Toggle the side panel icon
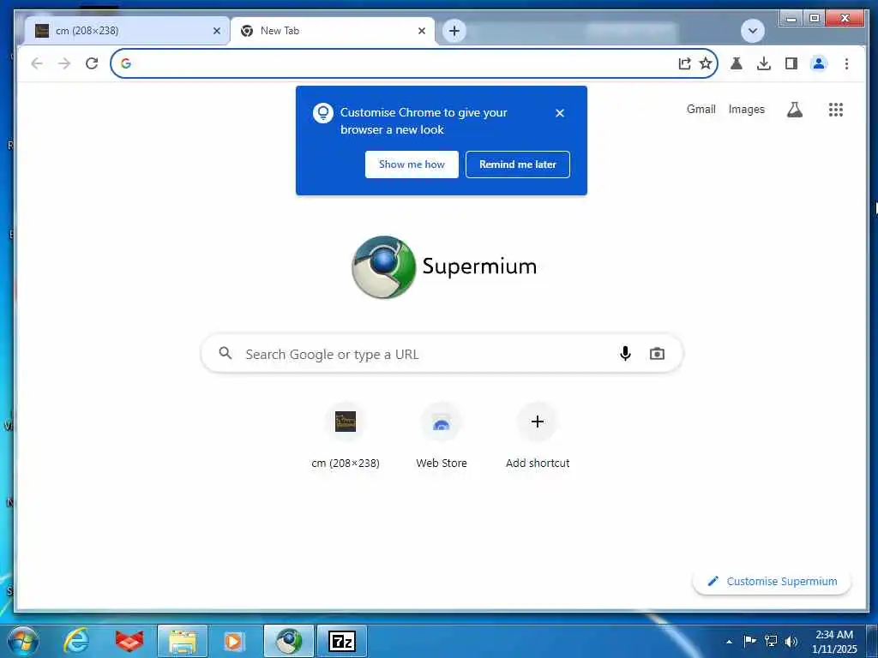 coord(791,63)
